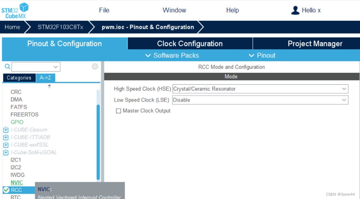Screen dimensions: 360x199
Task: Select CRC in the peripheral list
Action: click(16, 92)
